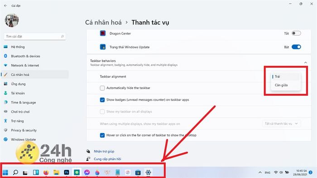Click the Settings gear on the taskbar
Image resolution: width=317 pixels, height=178 pixels.
148,173
